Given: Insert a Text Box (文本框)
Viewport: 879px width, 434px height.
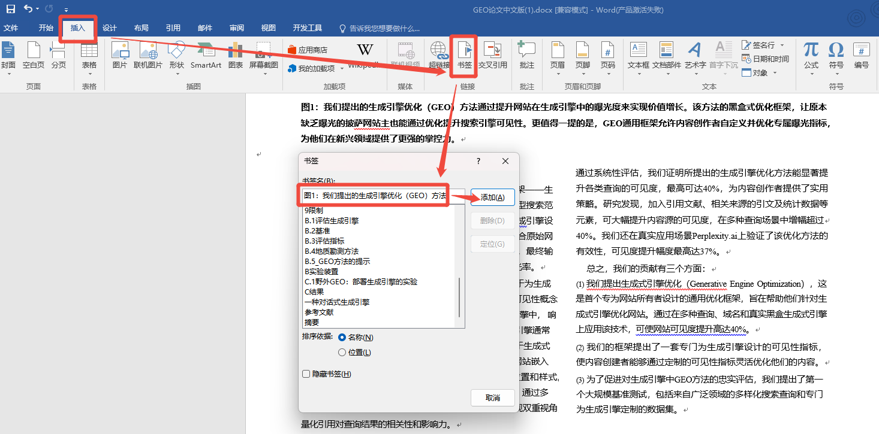Looking at the screenshot, I should 638,54.
